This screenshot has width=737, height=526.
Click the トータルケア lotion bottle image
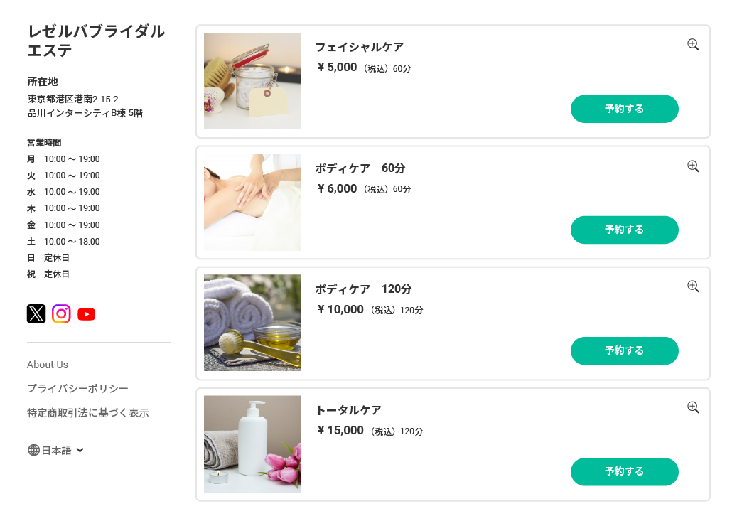[x=252, y=444]
